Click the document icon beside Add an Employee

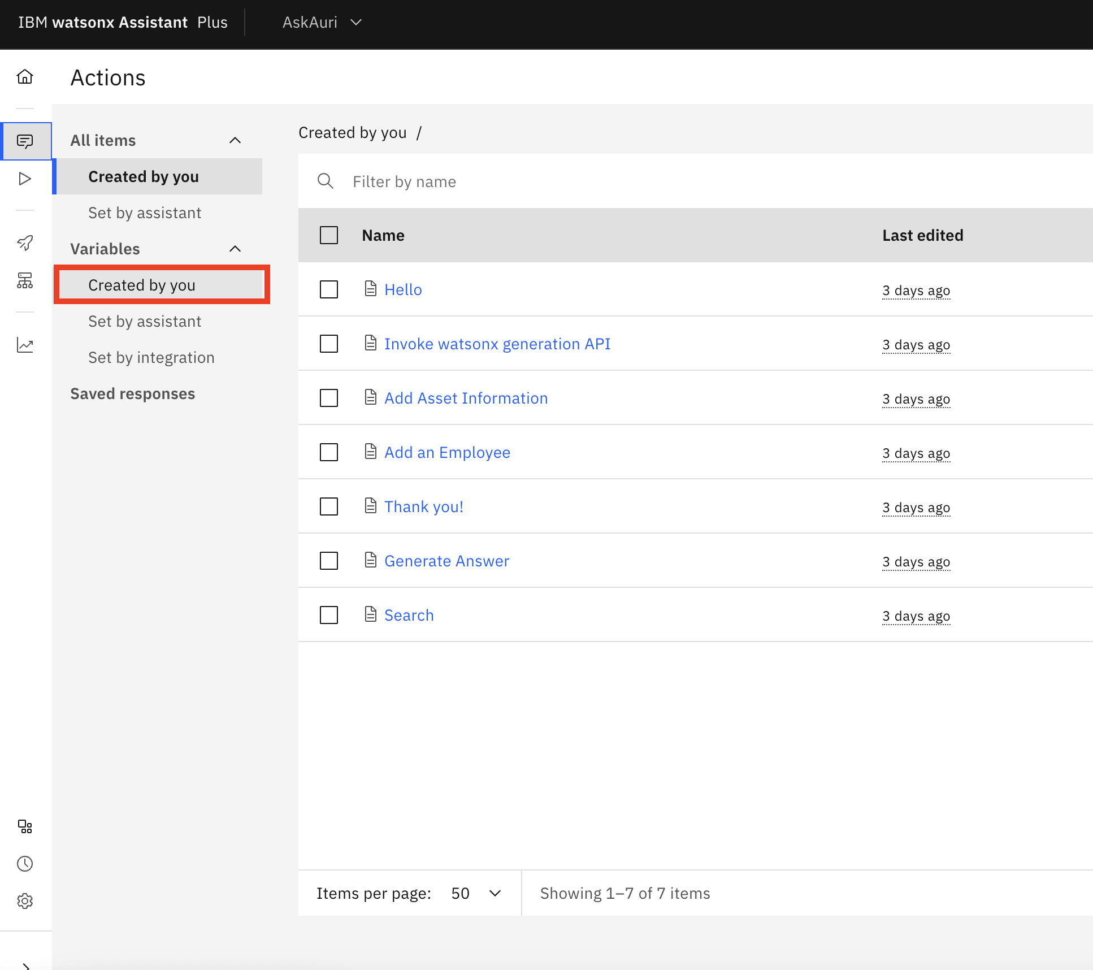[x=371, y=452]
